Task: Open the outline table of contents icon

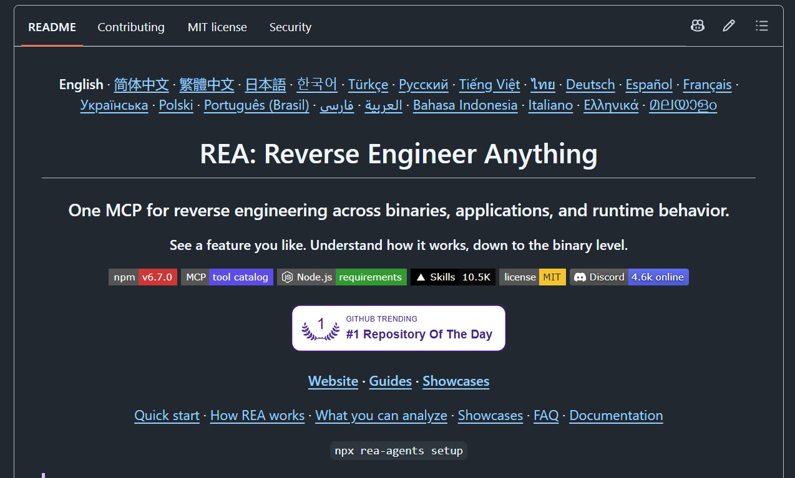Action: [x=761, y=26]
